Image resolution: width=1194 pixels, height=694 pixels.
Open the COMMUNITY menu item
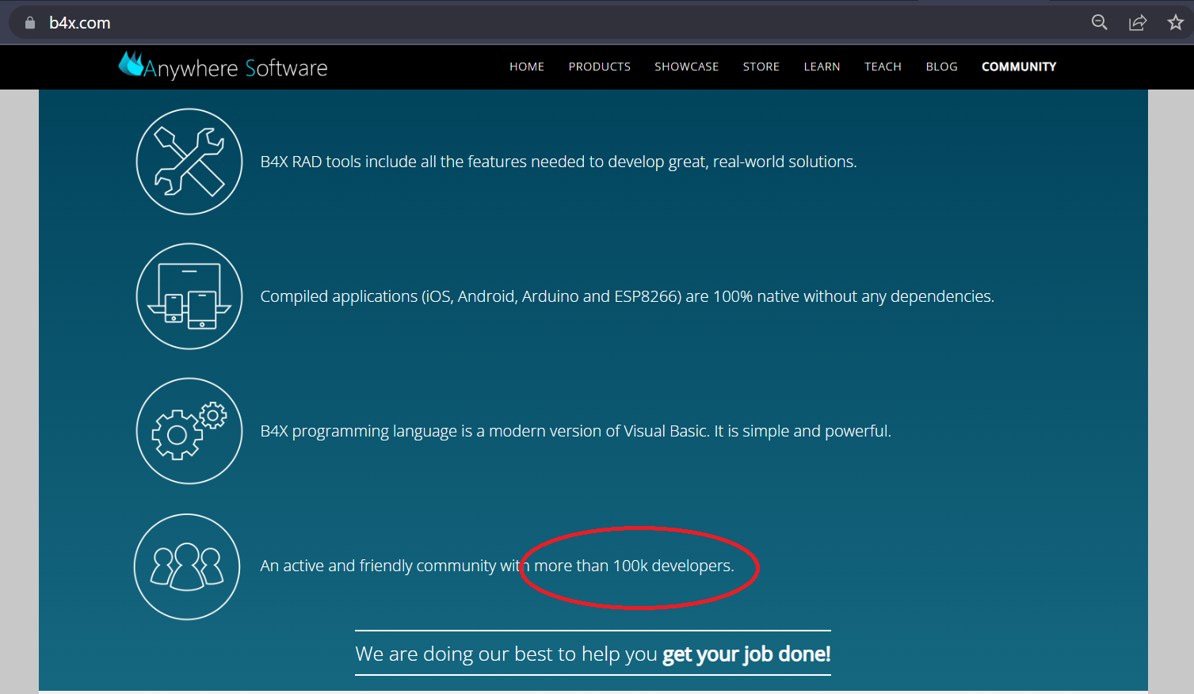pos(1019,67)
